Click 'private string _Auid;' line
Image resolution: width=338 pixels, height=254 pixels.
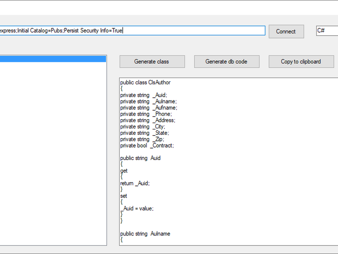coord(144,95)
